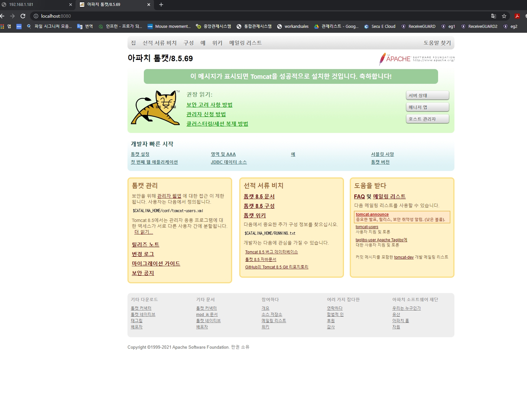Select the 집 navigation item
The image size is (527, 406).
tap(133, 43)
